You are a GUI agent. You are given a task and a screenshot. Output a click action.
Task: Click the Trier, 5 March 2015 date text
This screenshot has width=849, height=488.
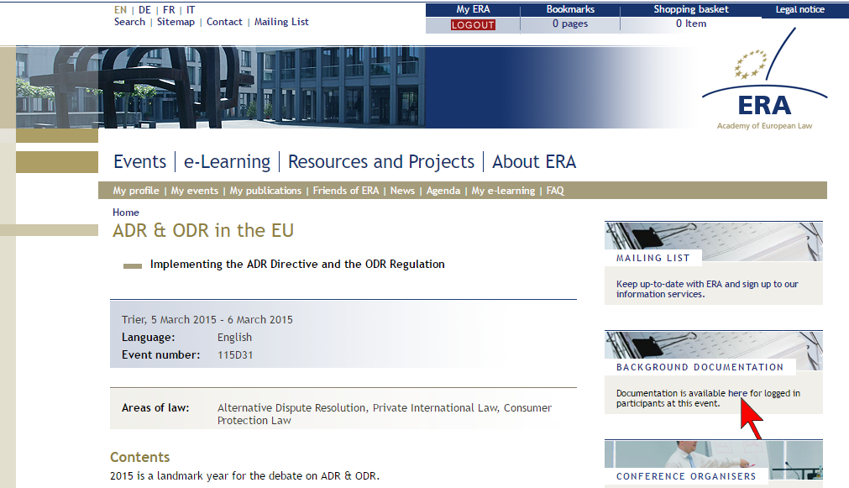(x=207, y=319)
